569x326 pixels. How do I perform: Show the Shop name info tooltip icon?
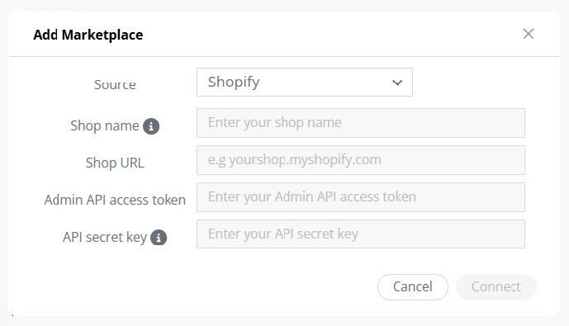(151, 126)
